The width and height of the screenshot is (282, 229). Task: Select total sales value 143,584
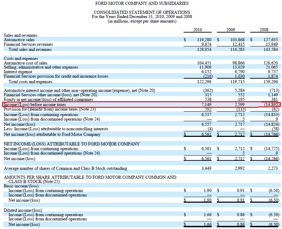pyautogui.click(x=271, y=49)
